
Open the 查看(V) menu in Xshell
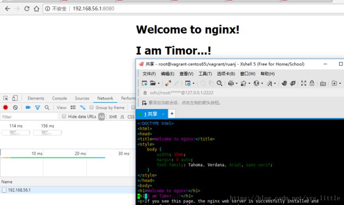(x=186, y=74)
